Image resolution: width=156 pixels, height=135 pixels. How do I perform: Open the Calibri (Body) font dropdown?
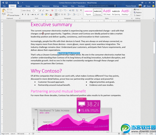27,10
